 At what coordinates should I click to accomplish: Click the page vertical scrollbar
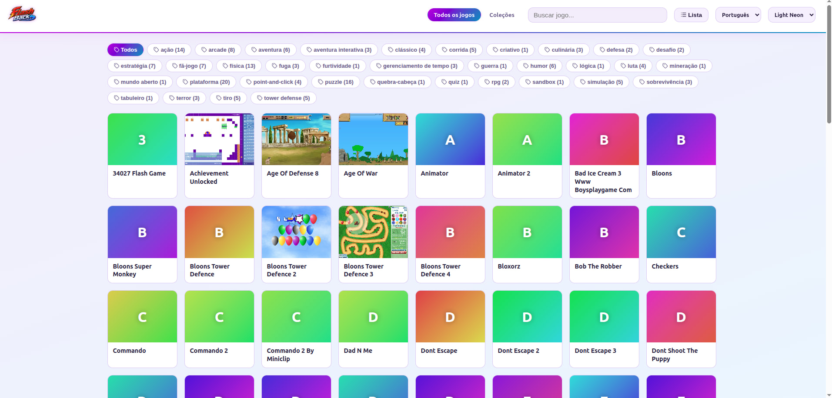pos(829,199)
